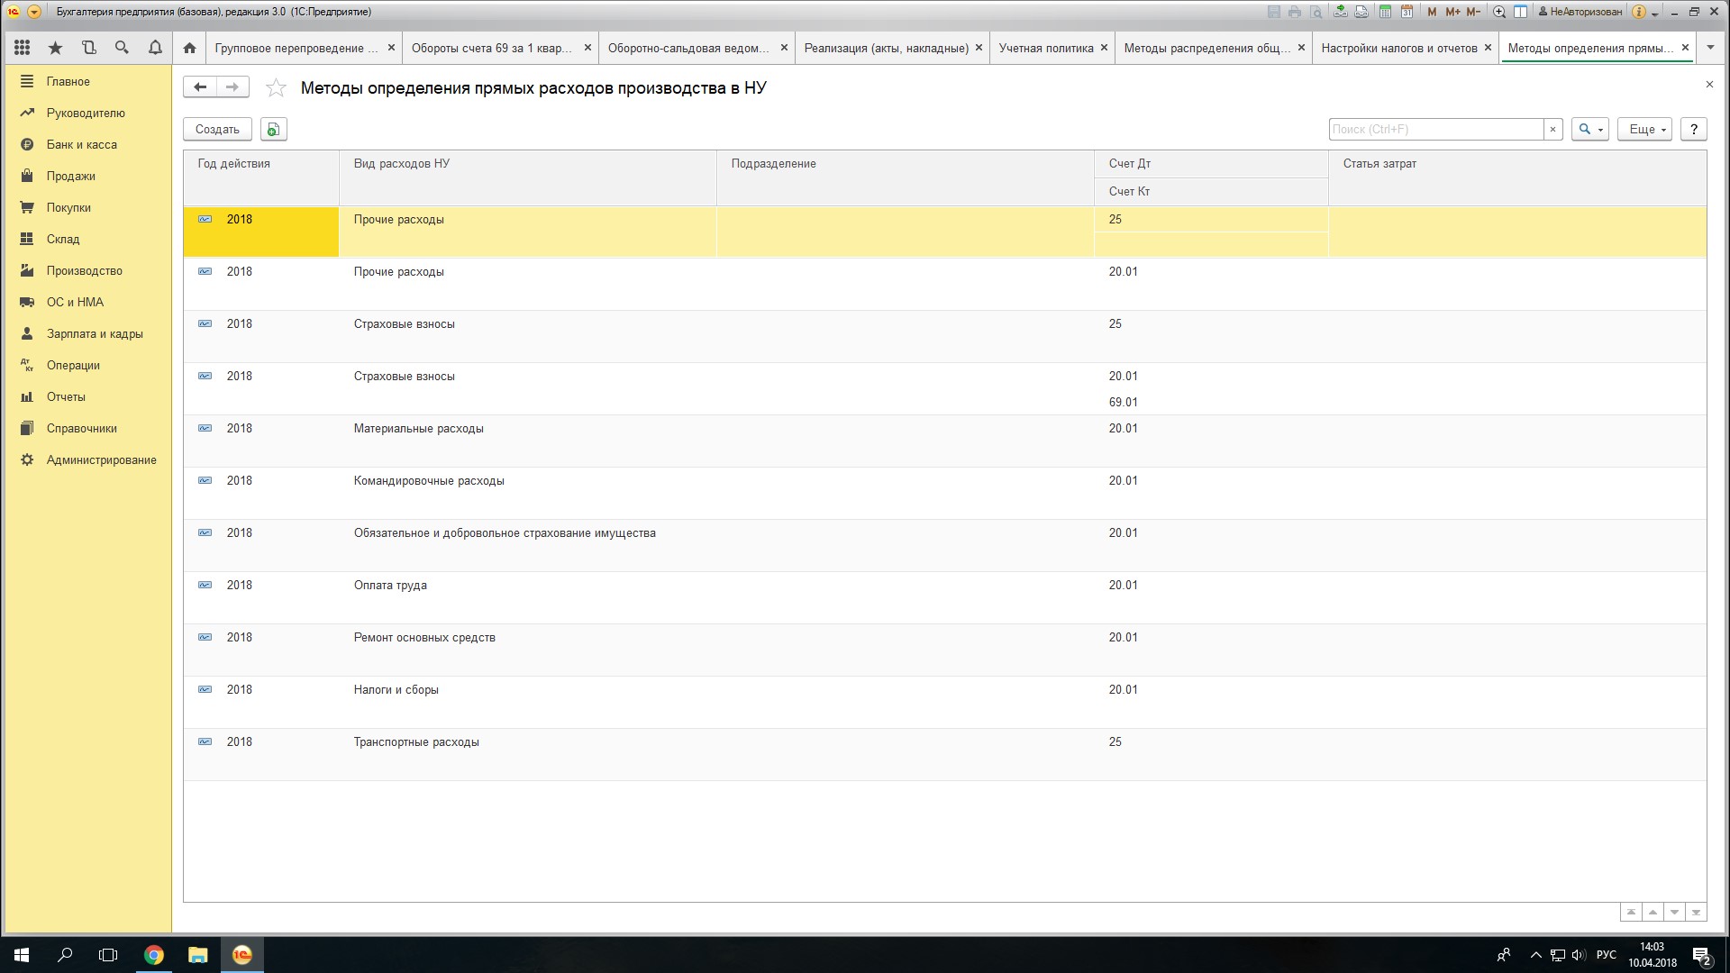Image resolution: width=1730 pixels, height=973 pixels.
Task: Click the Создать button
Action: point(217,129)
